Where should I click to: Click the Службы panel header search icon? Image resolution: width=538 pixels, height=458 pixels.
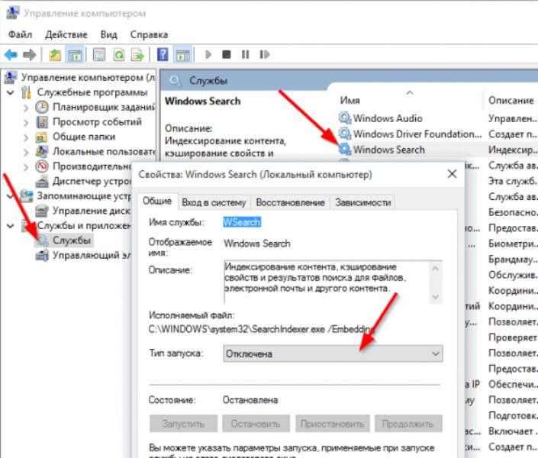point(175,81)
